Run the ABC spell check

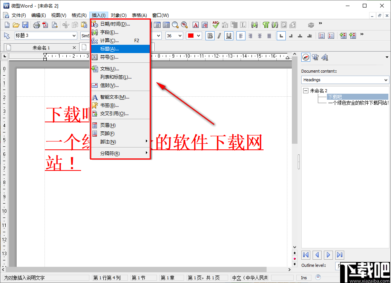point(215,24)
